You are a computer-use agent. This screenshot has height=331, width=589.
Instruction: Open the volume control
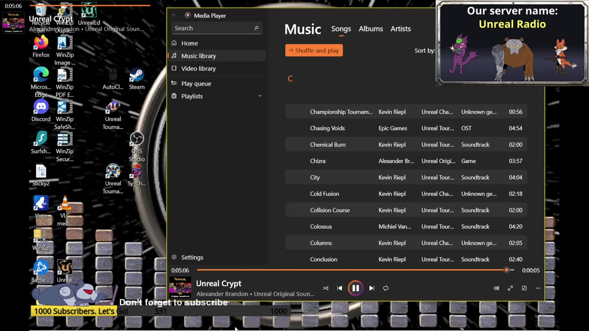496,288
